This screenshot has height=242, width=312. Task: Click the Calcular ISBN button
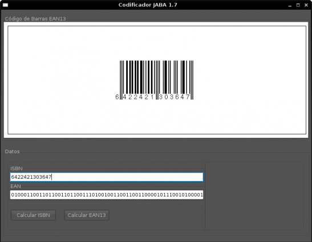[33, 215]
